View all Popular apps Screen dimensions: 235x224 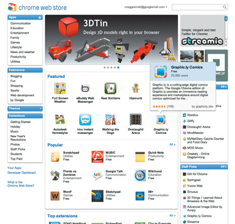click(x=172, y=144)
